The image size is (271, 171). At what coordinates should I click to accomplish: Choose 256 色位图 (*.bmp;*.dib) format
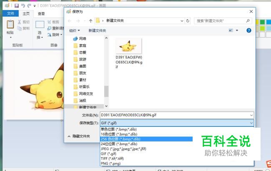pyautogui.click(x=146, y=139)
